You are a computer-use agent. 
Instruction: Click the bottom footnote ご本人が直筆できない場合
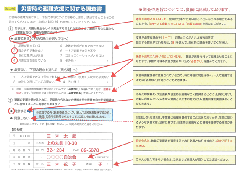(x=62, y=170)
